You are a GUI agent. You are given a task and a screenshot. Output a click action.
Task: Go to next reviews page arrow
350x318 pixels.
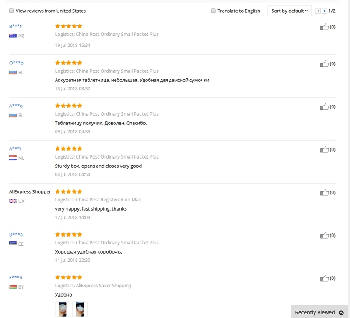[325, 11]
